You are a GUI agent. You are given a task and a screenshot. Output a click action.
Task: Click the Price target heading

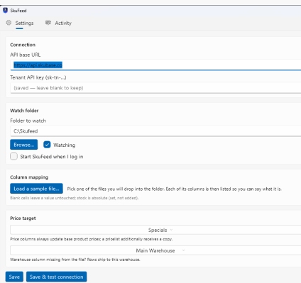coord(23,218)
